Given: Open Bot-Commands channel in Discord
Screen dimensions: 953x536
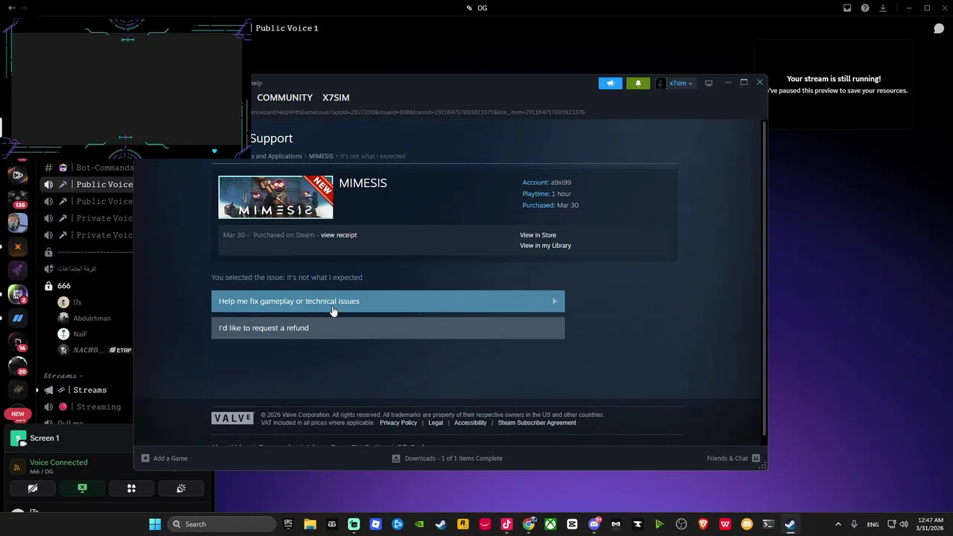Looking at the screenshot, I should pyautogui.click(x=88, y=167).
